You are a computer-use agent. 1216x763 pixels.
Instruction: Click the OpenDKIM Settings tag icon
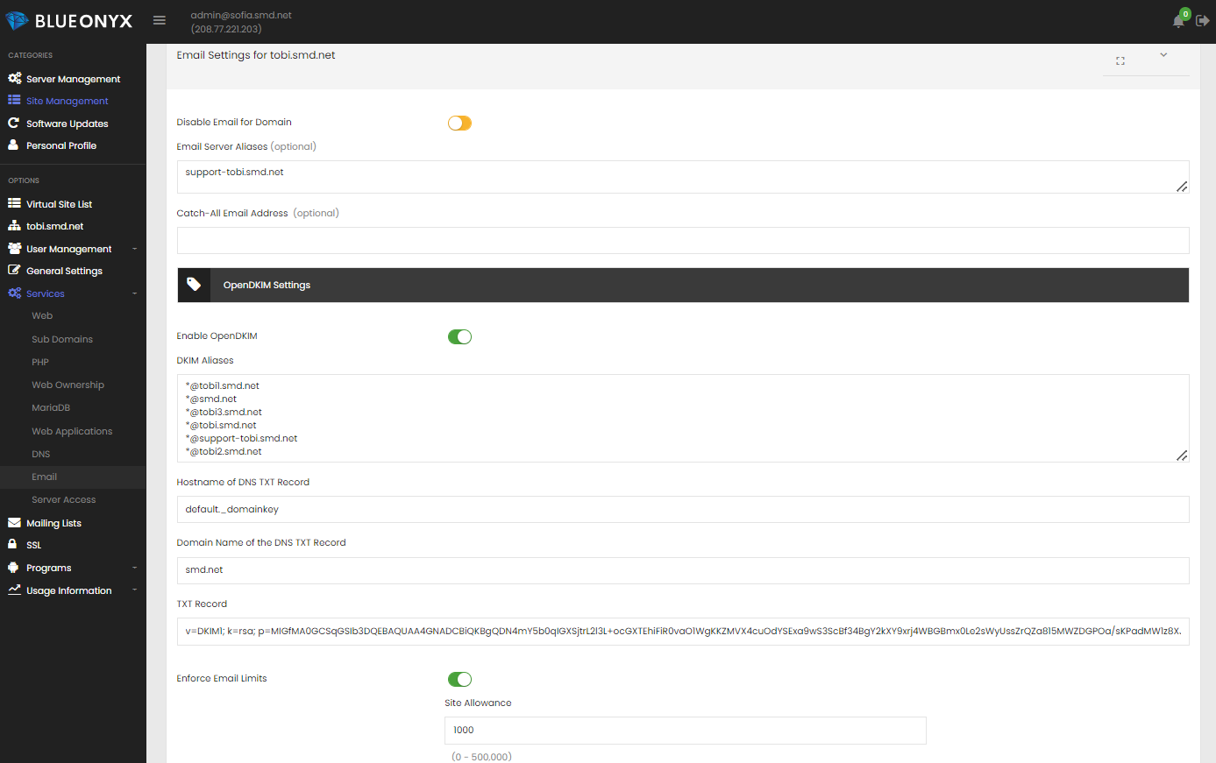(194, 285)
